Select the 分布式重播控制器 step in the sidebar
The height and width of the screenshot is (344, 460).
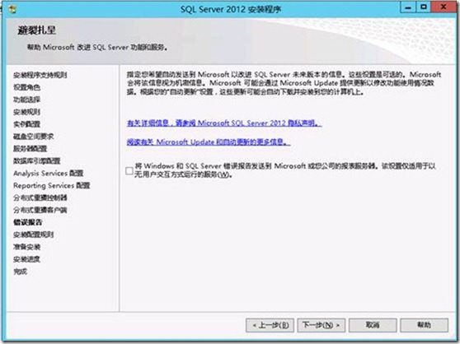(40, 198)
